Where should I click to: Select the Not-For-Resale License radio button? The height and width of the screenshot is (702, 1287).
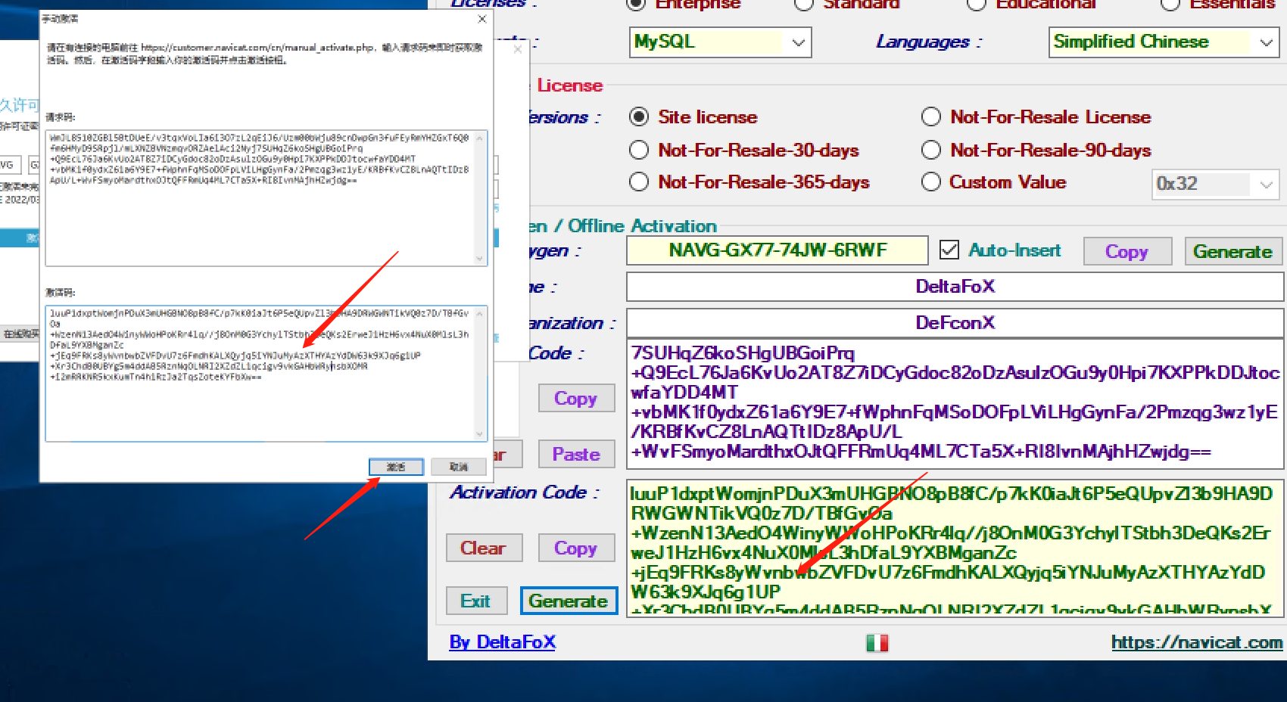click(931, 117)
